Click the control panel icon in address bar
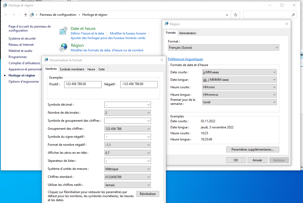 (x=32, y=15)
